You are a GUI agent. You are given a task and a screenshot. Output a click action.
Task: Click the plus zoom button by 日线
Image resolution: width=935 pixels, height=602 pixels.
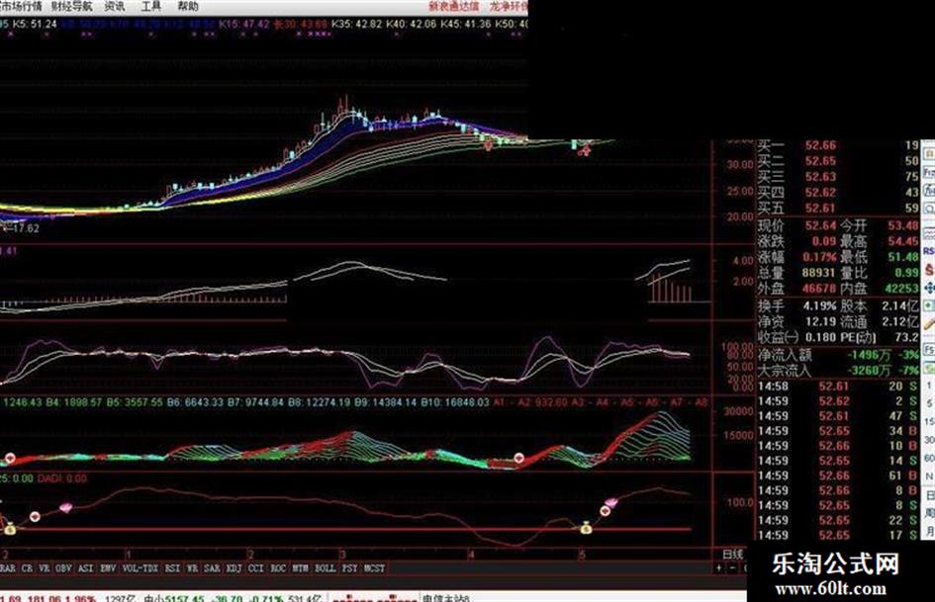719,568
